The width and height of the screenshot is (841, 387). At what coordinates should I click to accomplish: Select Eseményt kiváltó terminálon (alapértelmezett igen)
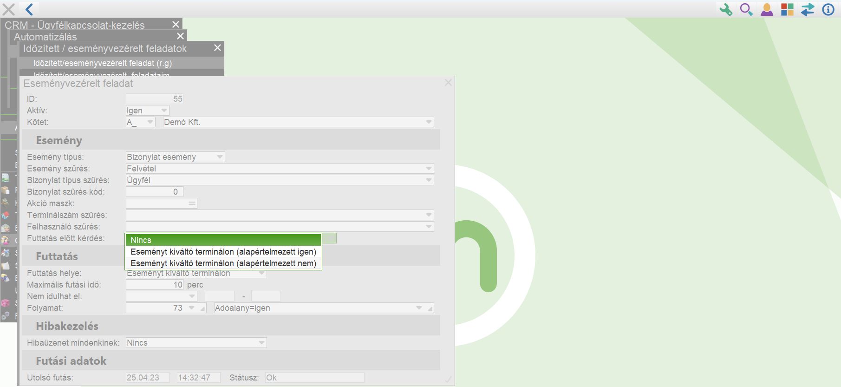(223, 252)
